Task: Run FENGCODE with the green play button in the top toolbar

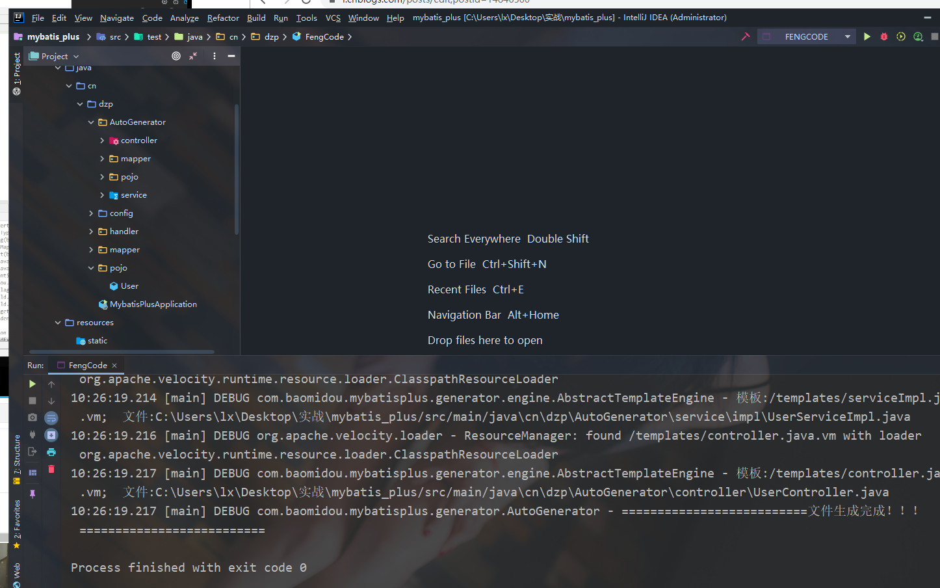Action: 867,36
